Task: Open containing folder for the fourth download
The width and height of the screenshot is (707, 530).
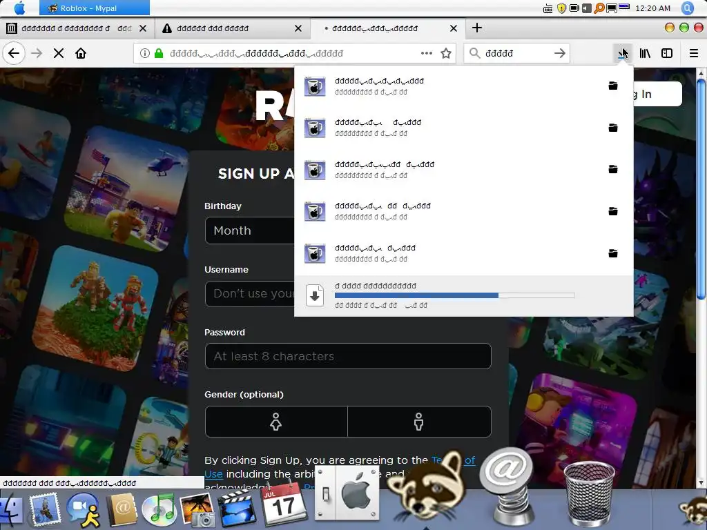Action: 613,211
